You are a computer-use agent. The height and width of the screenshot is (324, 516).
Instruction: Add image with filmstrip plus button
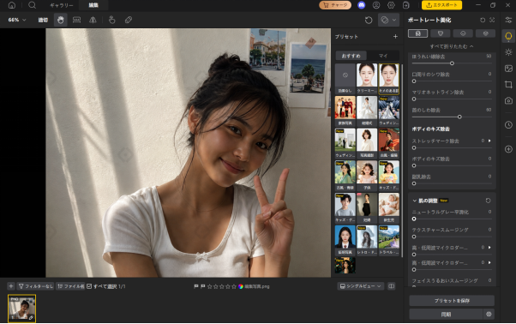click(11, 286)
